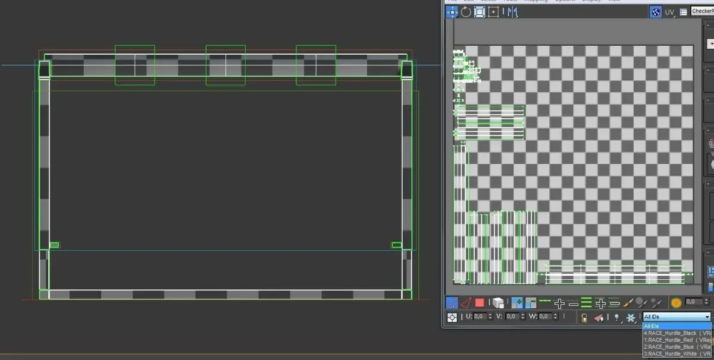Enable Polygon sub-object selection mode
This screenshot has width=714, height=360.
pos(480,303)
